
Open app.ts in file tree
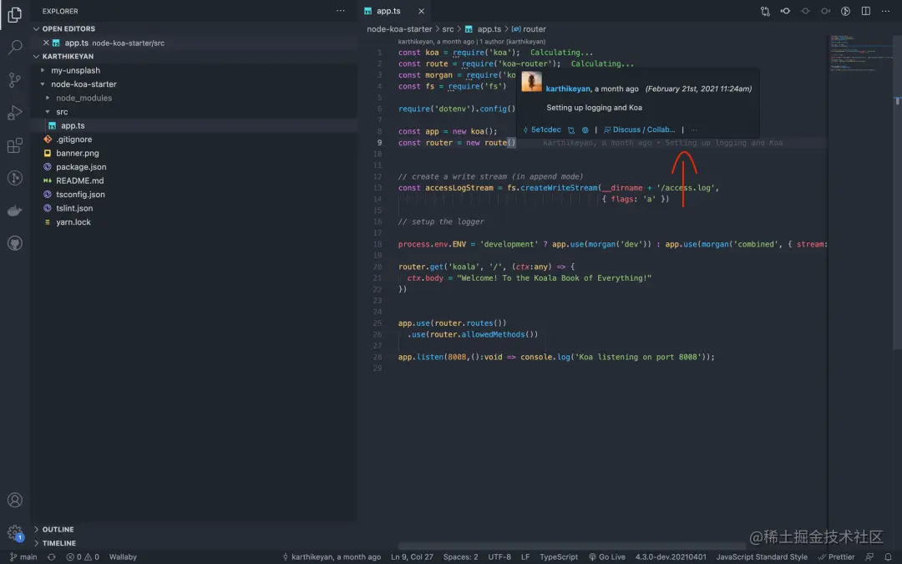tap(73, 125)
